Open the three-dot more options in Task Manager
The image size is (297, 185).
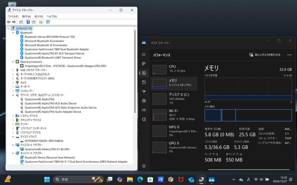[x=289, y=55]
